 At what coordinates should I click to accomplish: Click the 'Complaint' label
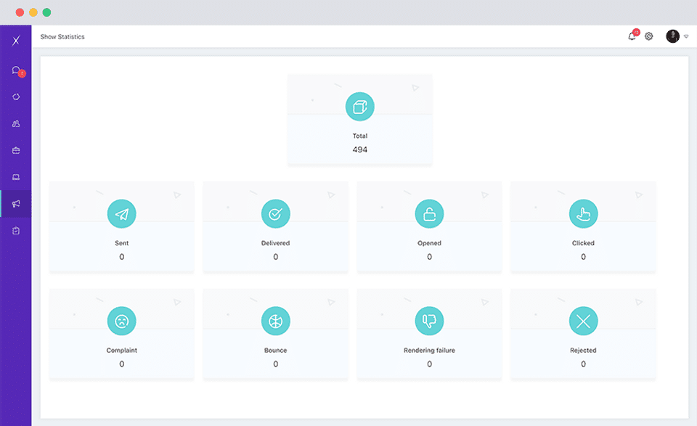tap(122, 350)
